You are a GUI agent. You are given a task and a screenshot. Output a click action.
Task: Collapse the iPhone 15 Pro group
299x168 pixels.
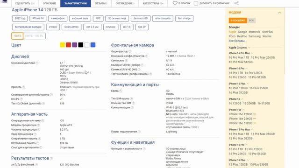(247, 145)
